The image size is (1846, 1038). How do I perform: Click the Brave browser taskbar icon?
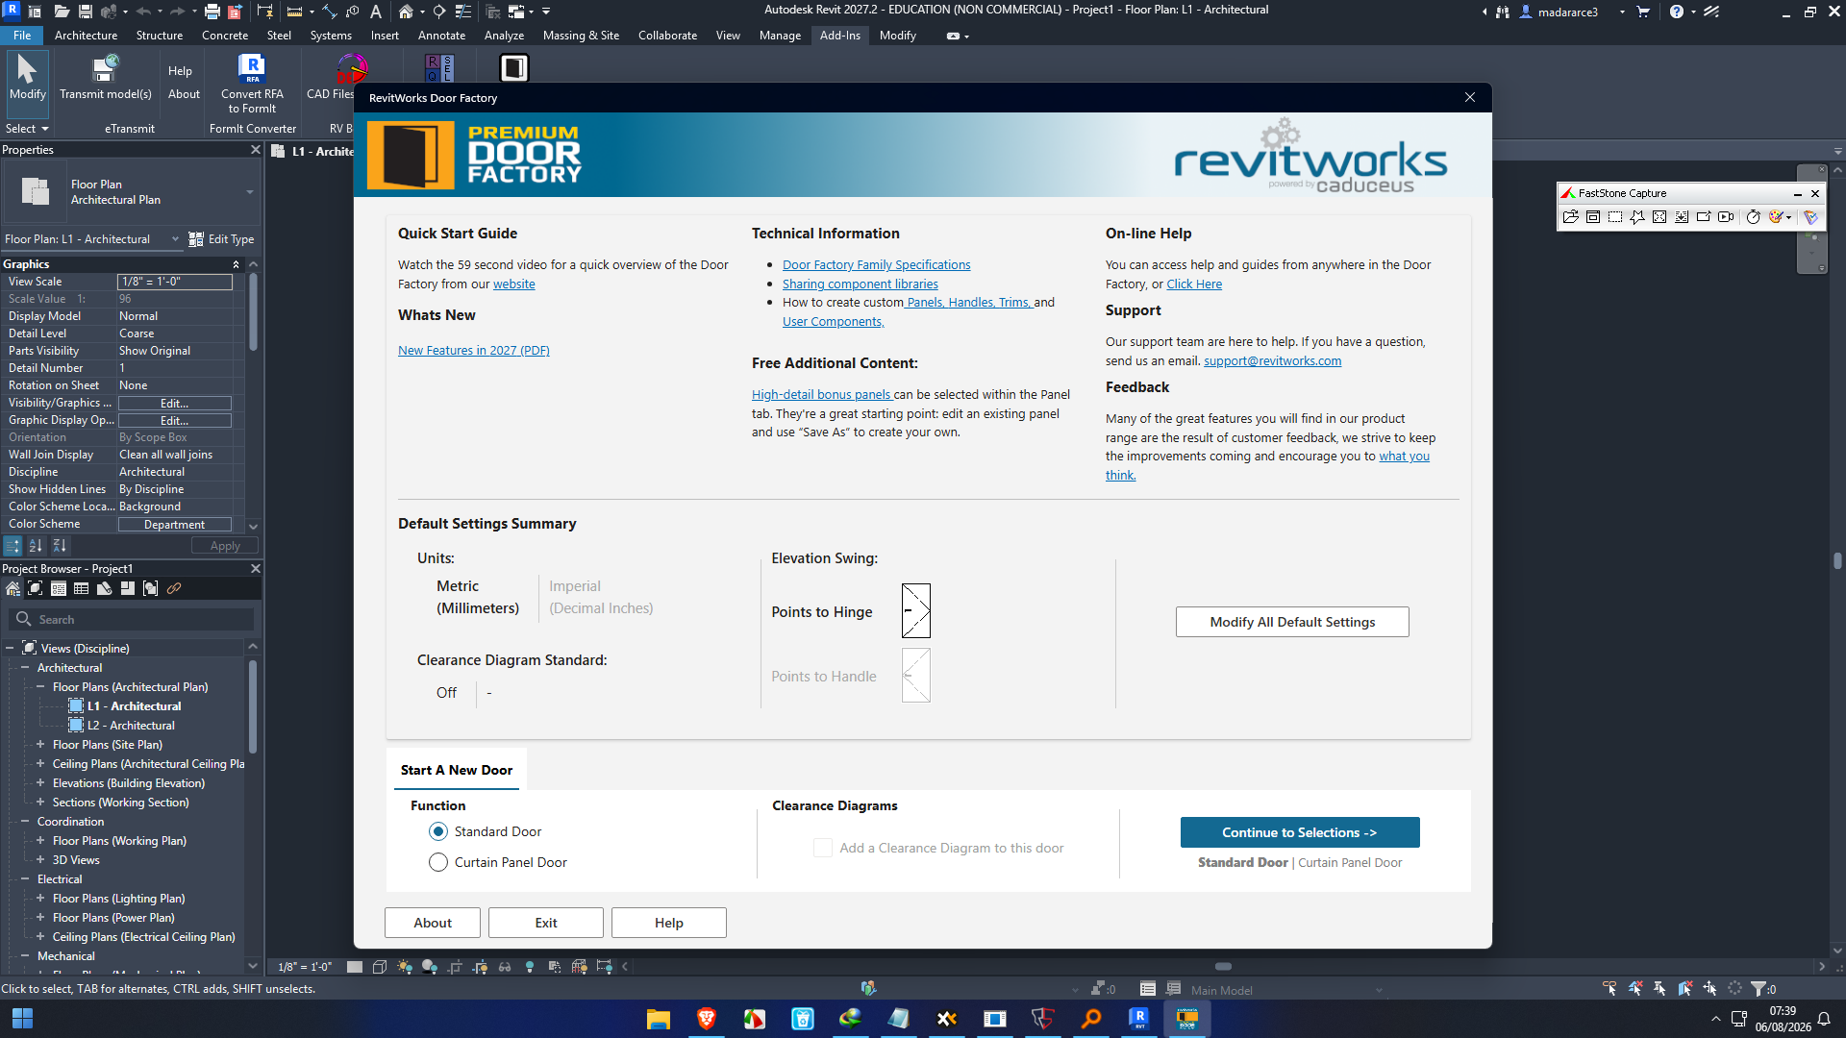[707, 1019]
